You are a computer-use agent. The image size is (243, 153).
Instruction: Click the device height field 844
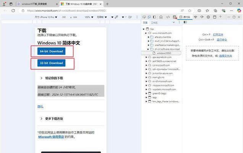click(x=75, y=17)
